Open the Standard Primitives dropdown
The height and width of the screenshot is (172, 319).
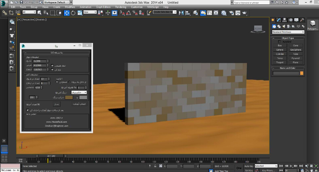[x=288, y=32]
